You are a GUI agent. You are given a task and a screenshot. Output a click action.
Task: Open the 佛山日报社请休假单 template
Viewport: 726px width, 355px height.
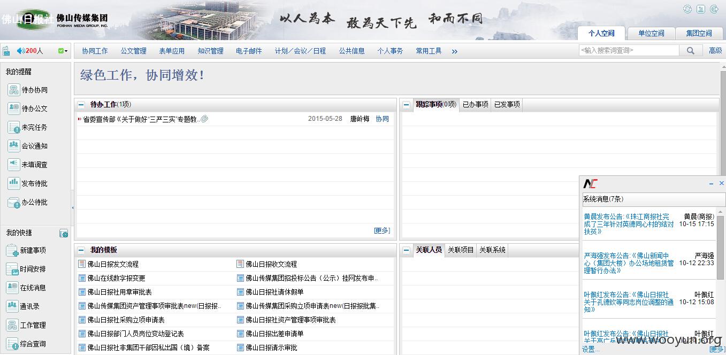coord(274,292)
